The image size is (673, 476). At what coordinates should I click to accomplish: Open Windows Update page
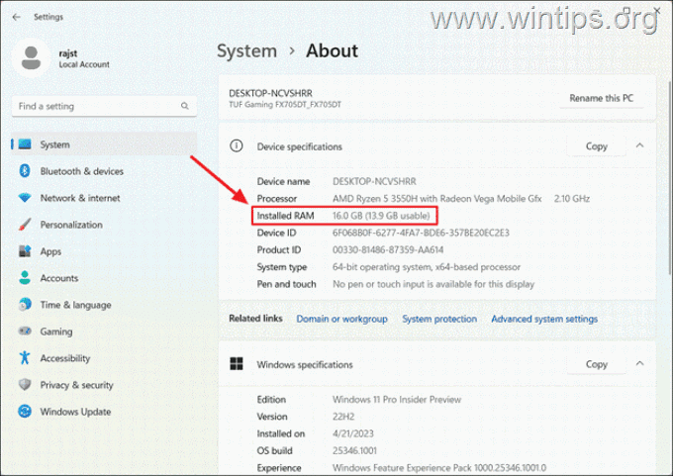[104, 412]
